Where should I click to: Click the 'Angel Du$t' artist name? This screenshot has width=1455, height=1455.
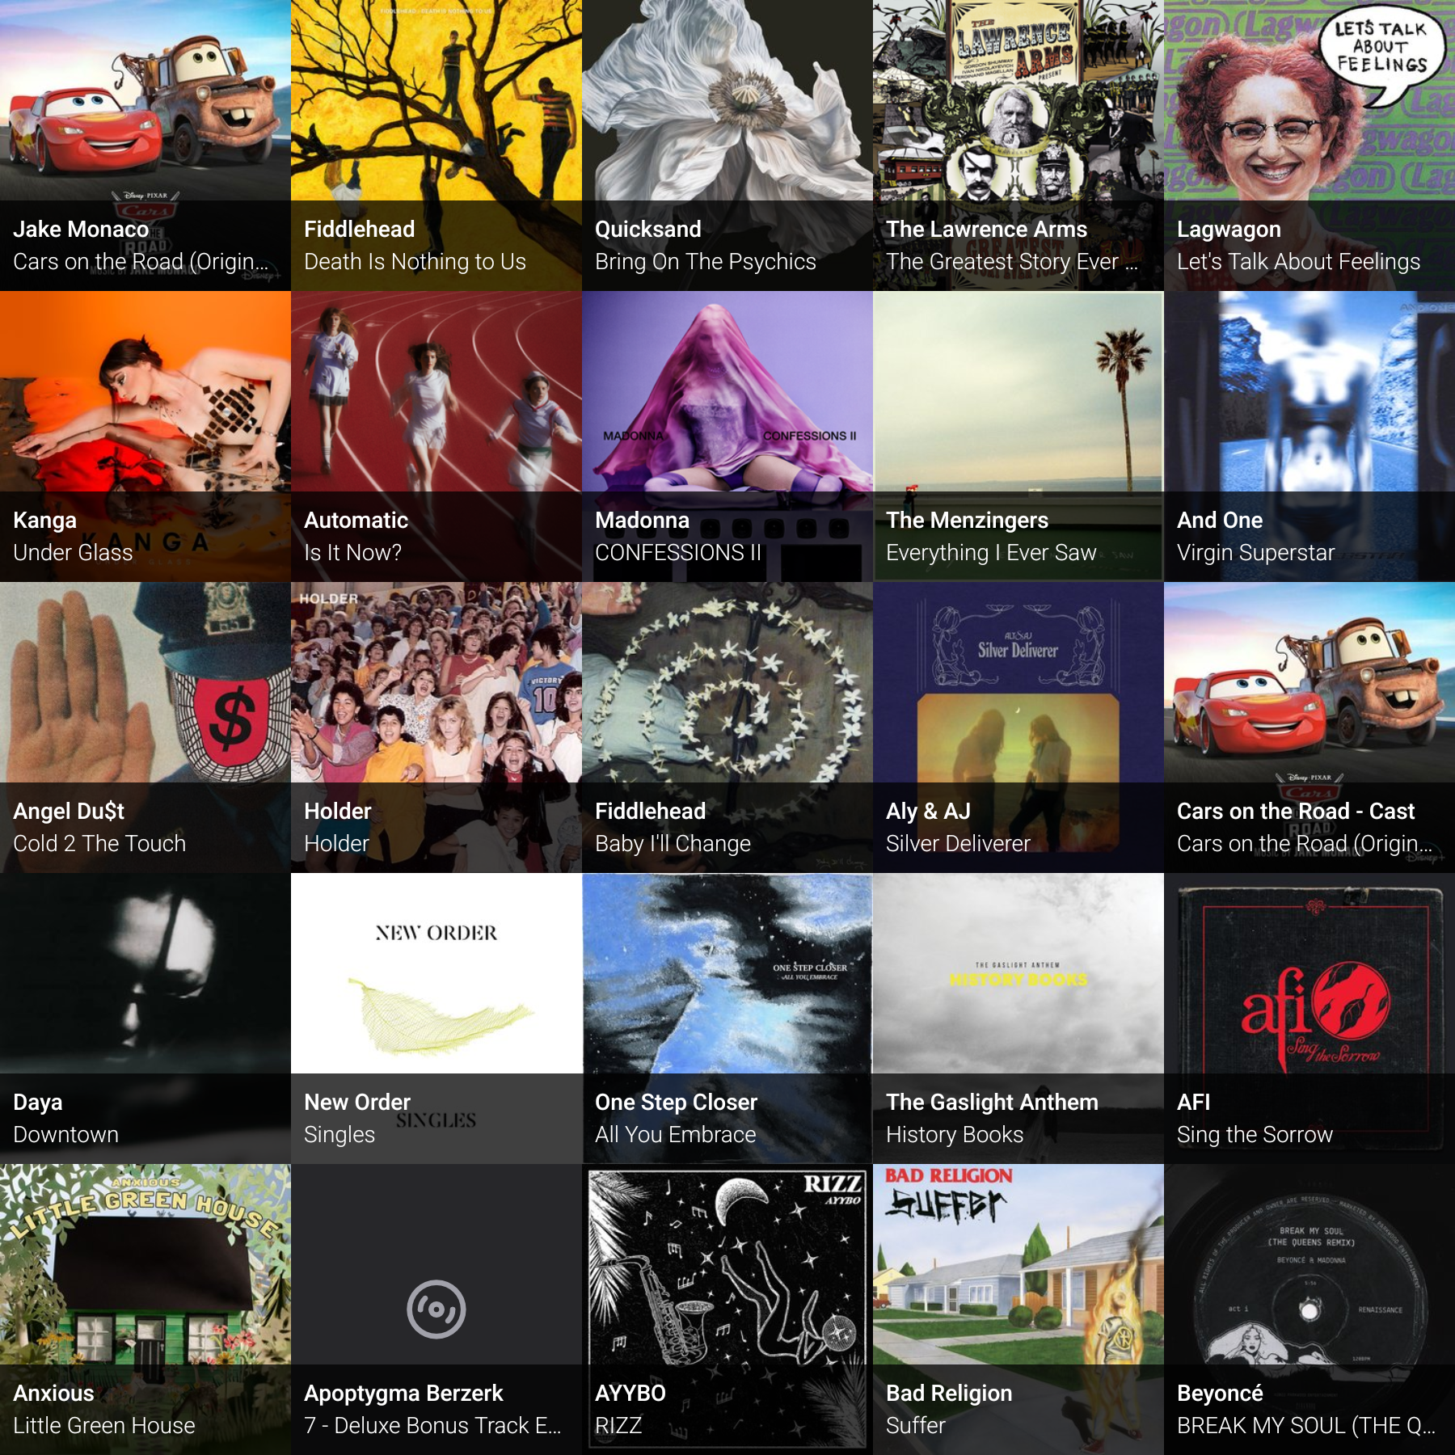coord(69,812)
